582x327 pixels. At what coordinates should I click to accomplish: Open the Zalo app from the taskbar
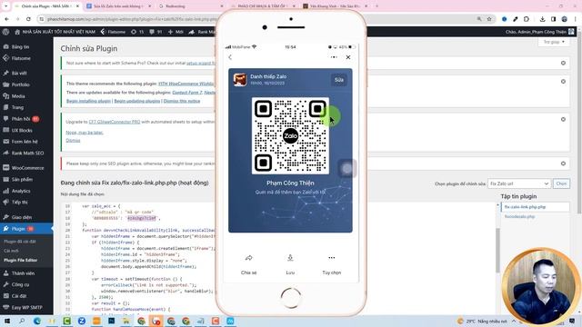pyautogui.click(x=82, y=321)
